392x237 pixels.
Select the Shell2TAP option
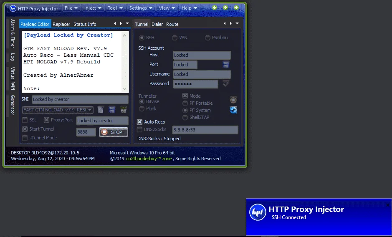pos(185,117)
